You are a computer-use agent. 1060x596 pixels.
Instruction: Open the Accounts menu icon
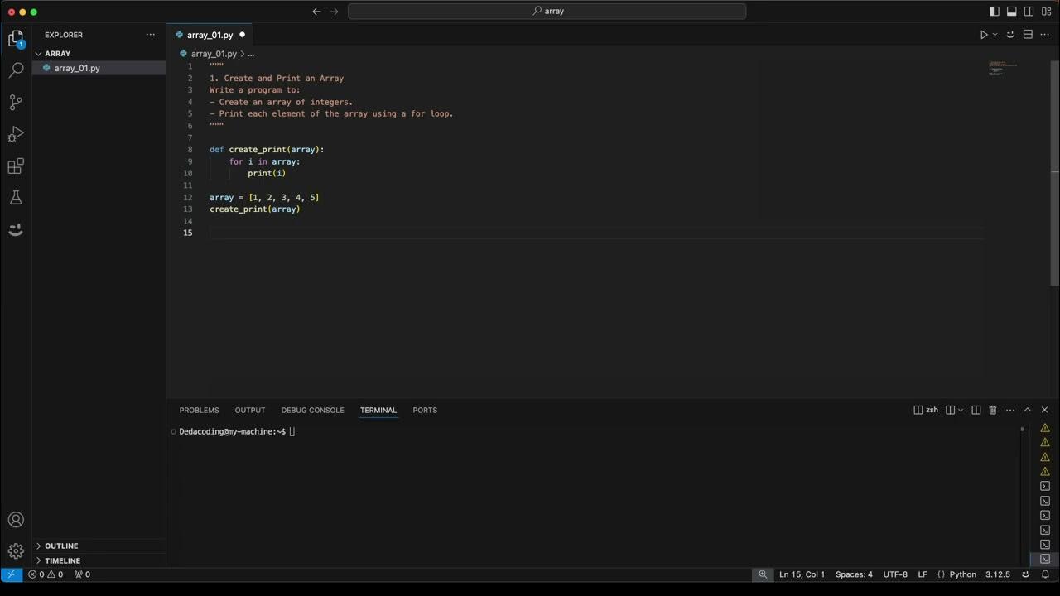(16, 520)
